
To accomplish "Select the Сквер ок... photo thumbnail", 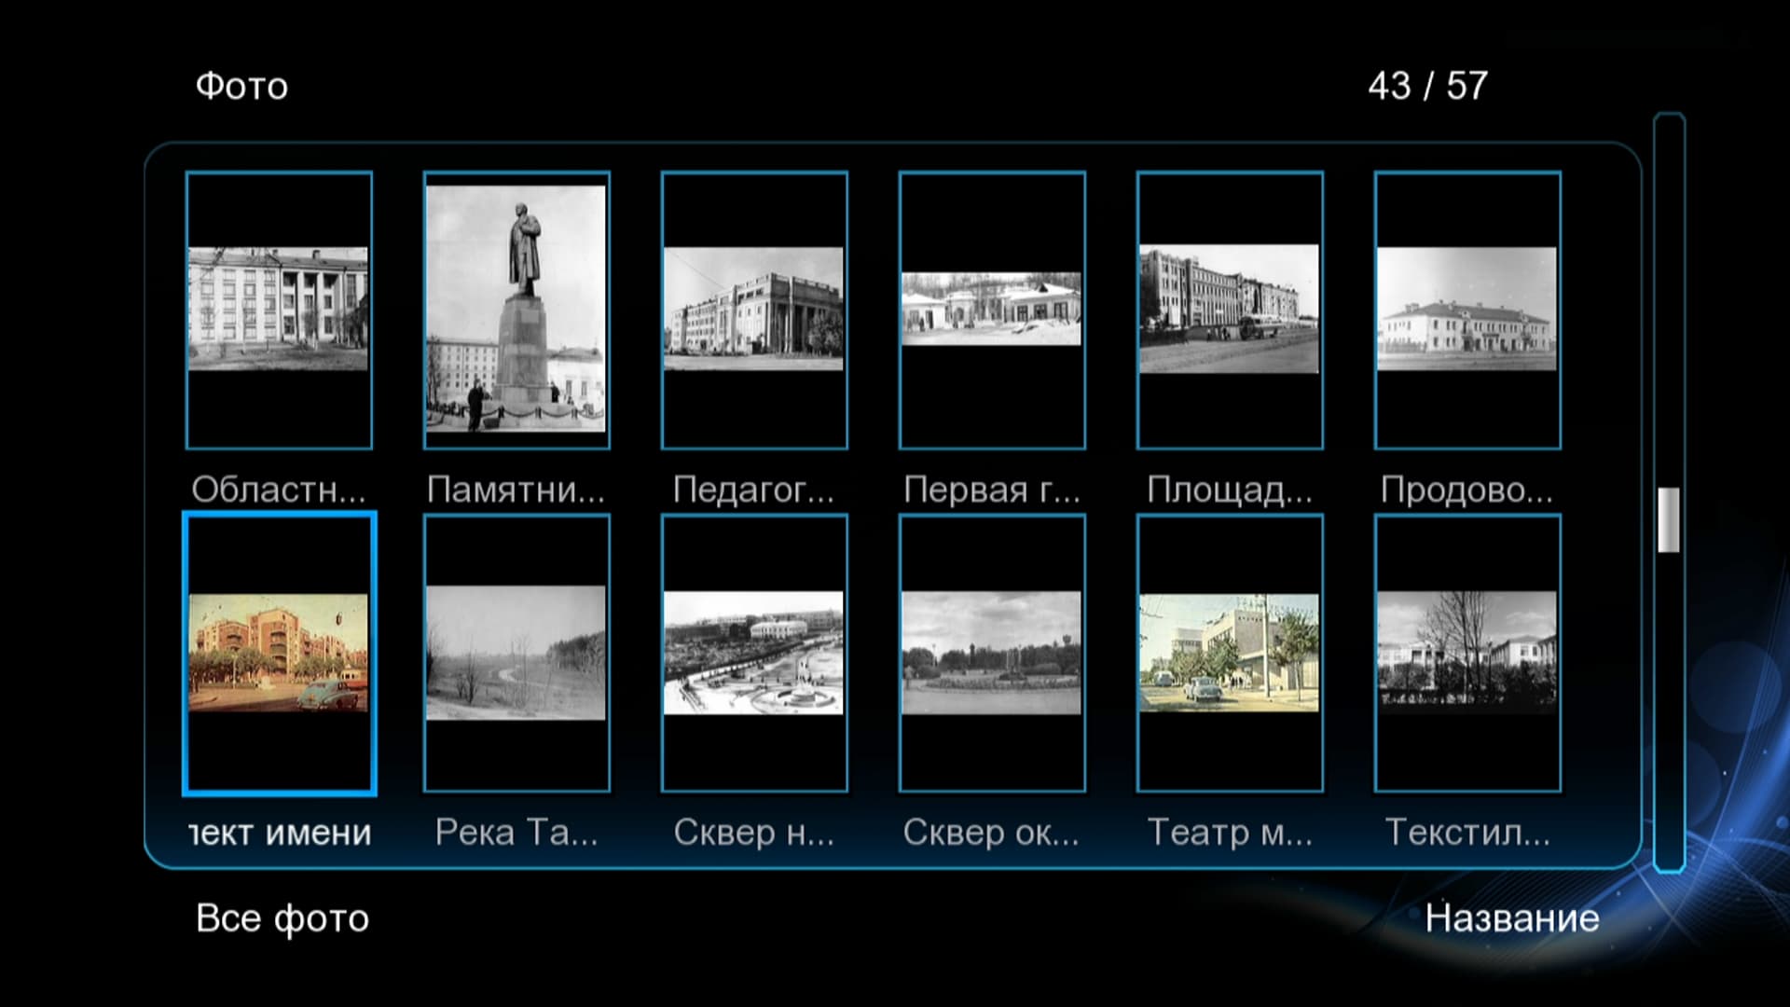I will pyautogui.click(x=992, y=653).
